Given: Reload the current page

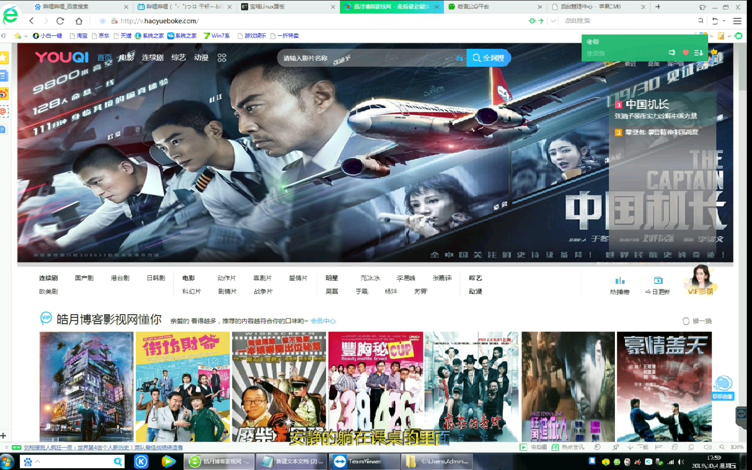Looking at the screenshot, I should (60, 21).
